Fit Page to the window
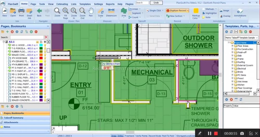The image size is (260, 137). click(x=66, y=13)
